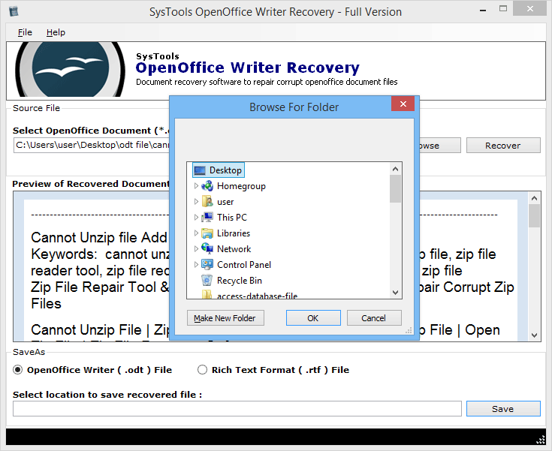Click the folder tree scrollbar thumb
The image size is (552, 451).
(x=395, y=189)
